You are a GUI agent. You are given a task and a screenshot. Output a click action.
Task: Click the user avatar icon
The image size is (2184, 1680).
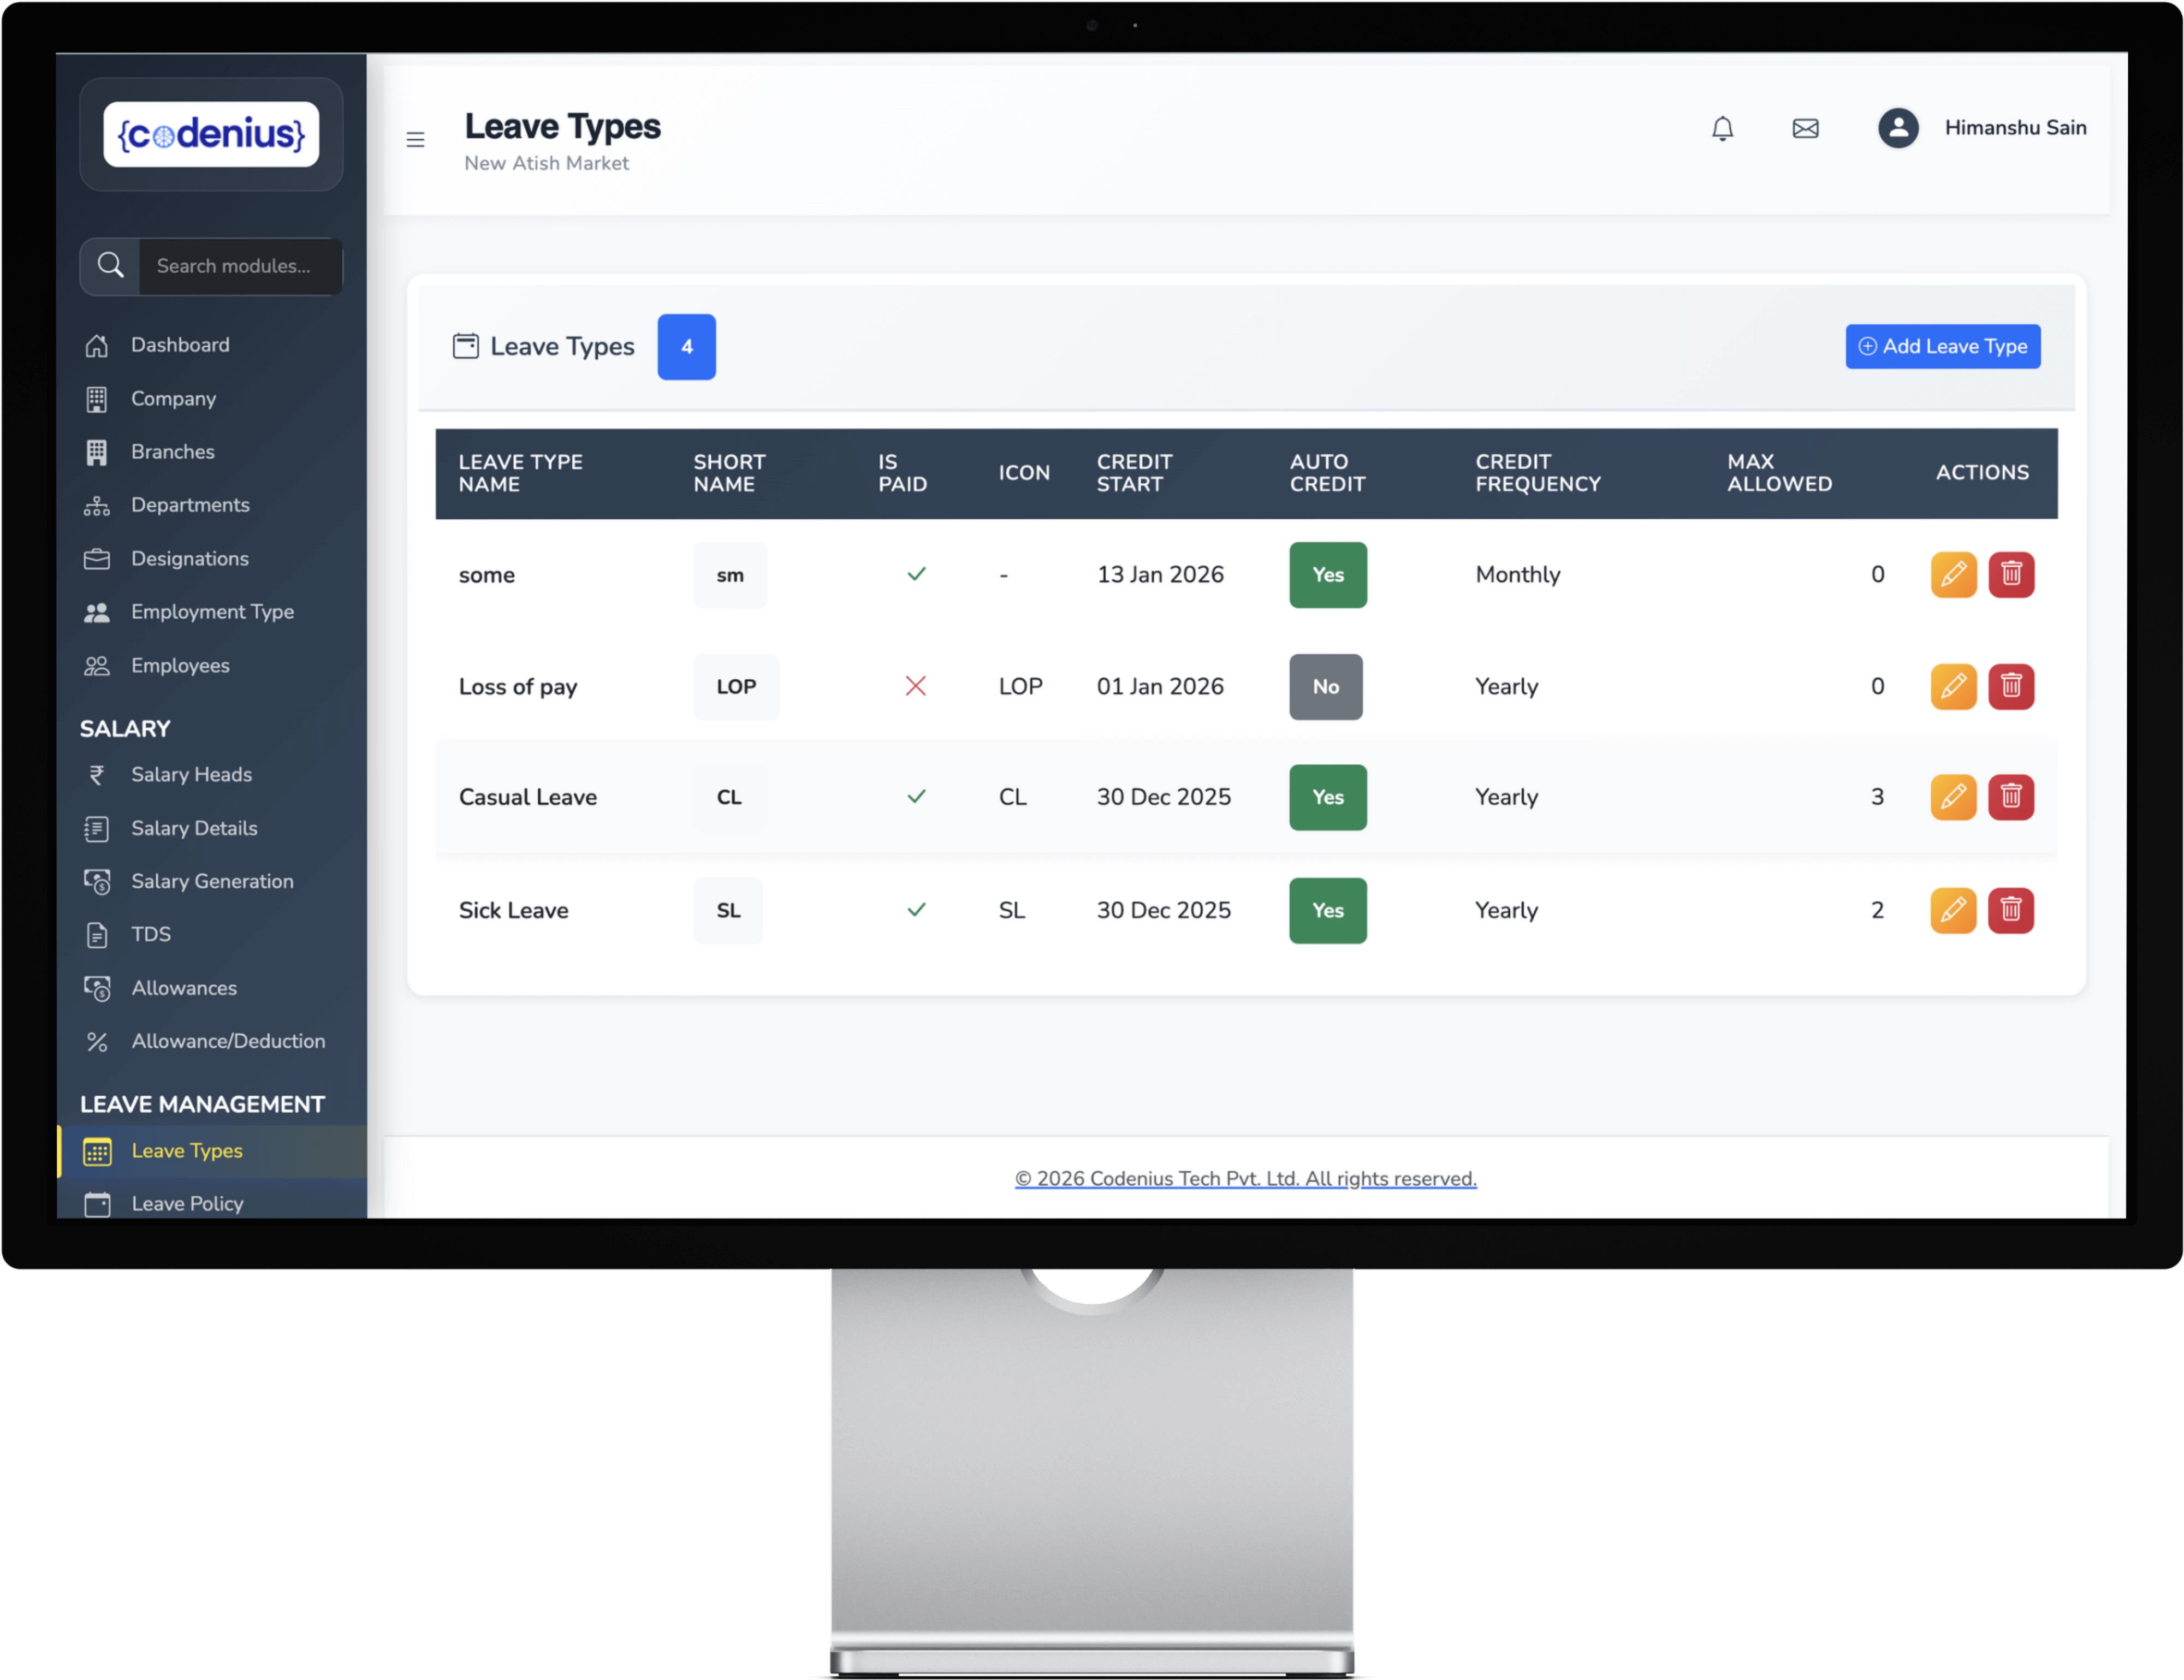(1897, 128)
